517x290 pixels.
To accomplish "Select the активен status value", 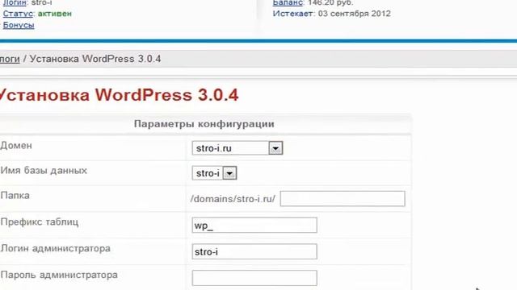I will click(x=55, y=14).
